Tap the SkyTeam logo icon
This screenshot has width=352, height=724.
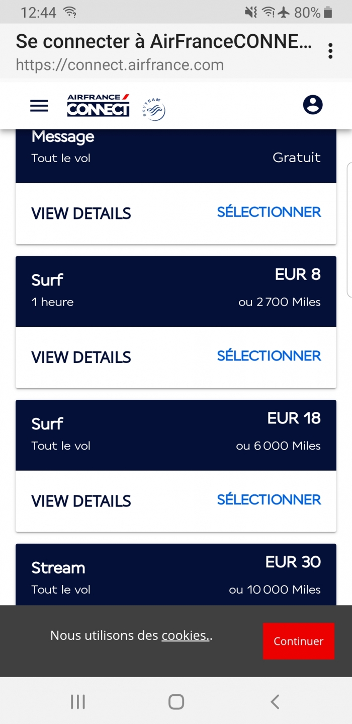click(x=154, y=109)
